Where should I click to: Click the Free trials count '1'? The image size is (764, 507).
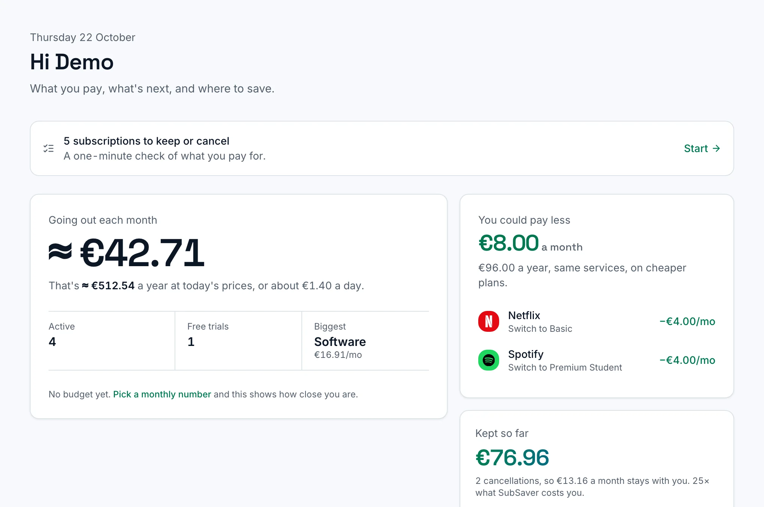[x=191, y=342]
